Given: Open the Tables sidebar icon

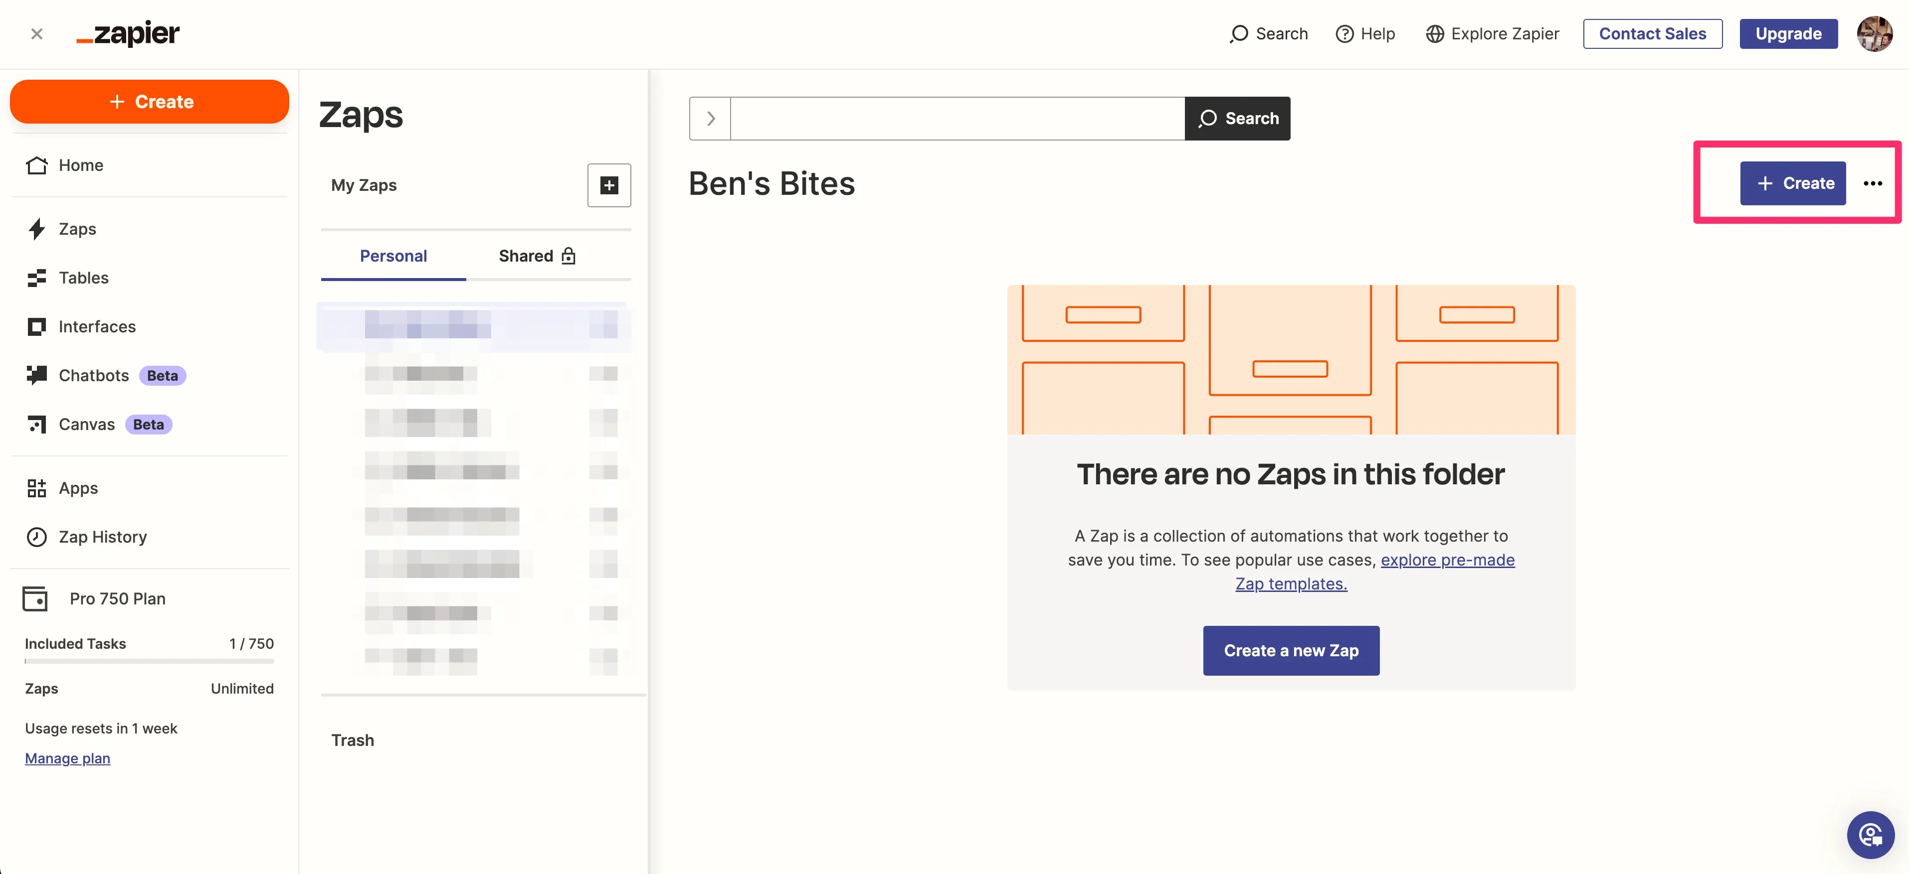Looking at the screenshot, I should (x=36, y=278).
